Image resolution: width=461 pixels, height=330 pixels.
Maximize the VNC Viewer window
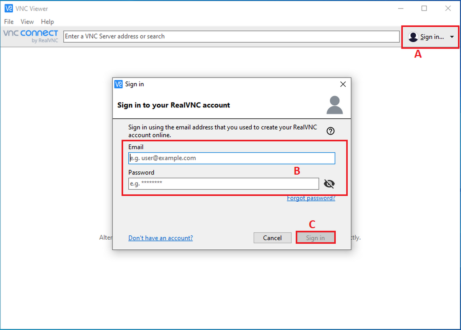[424, 8]
